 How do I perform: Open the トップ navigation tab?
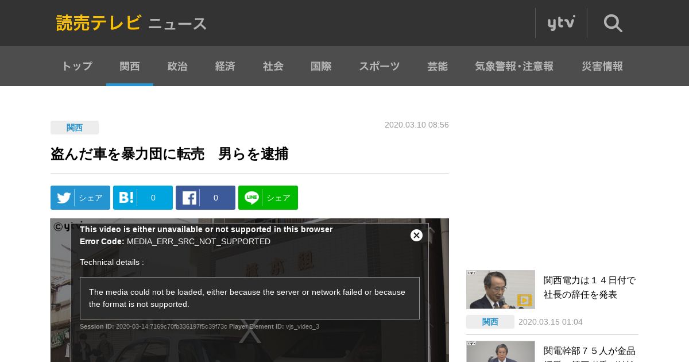(x=77, y=66)
